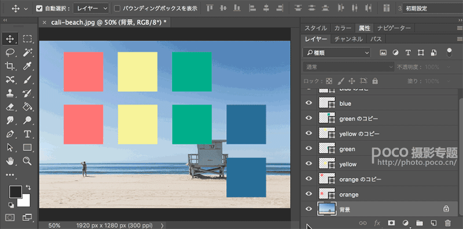Viewport: 463px width, 229px height.
Task: Select the Pen tool
Action: click(10, 134)
